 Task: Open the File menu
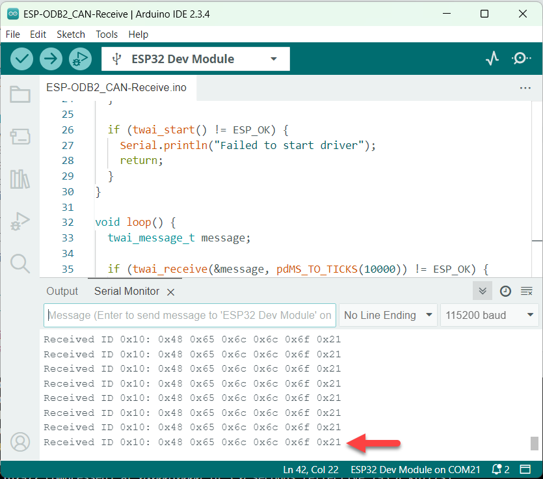[13, 34]
